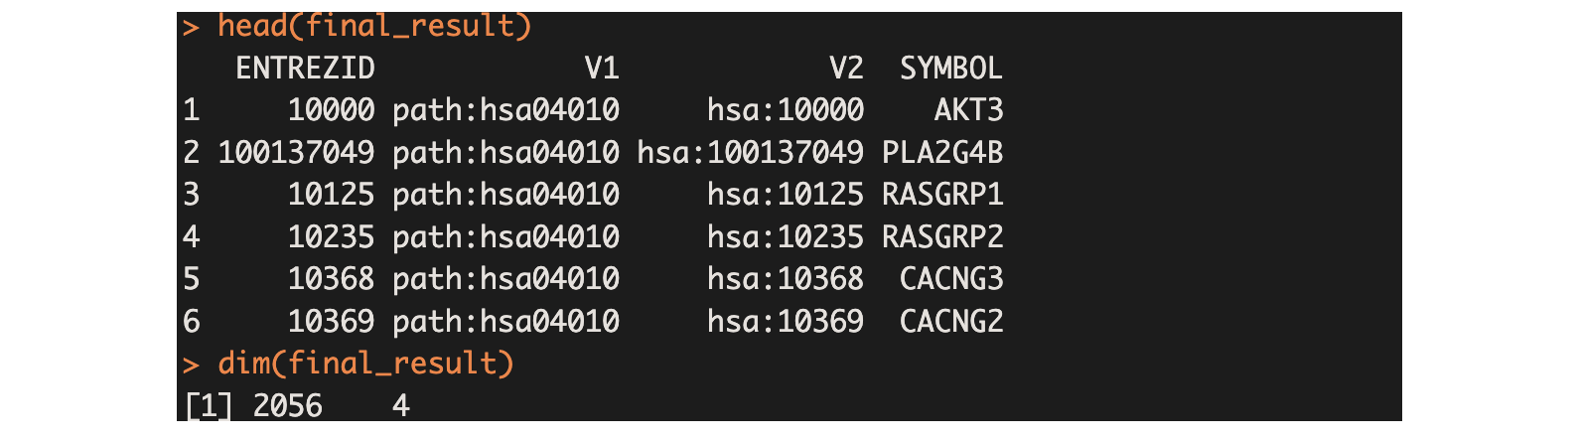Select the SYMBOL column header
1579x441 pixels.
point(951,68)
